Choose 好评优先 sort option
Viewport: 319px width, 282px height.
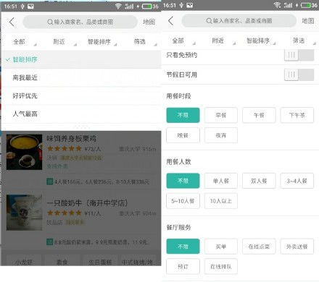81,95
